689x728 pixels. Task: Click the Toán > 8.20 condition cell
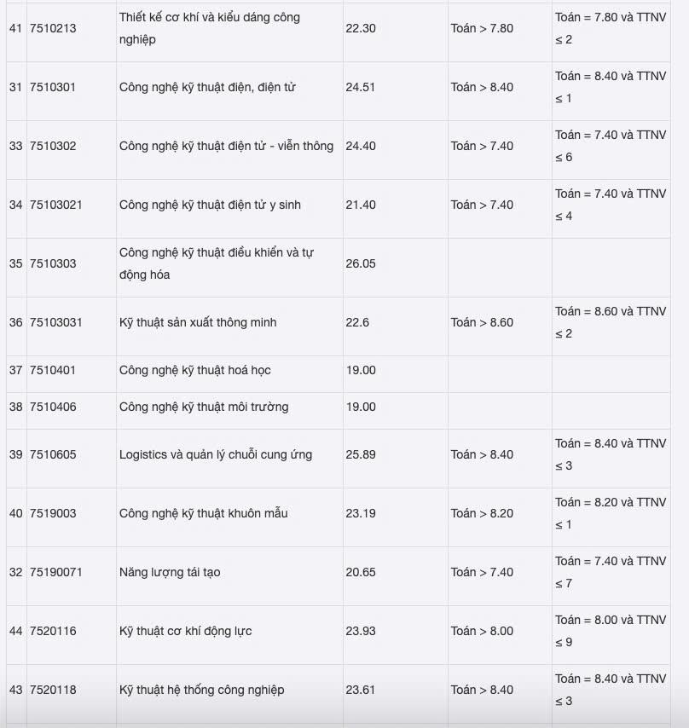point(482,513)
